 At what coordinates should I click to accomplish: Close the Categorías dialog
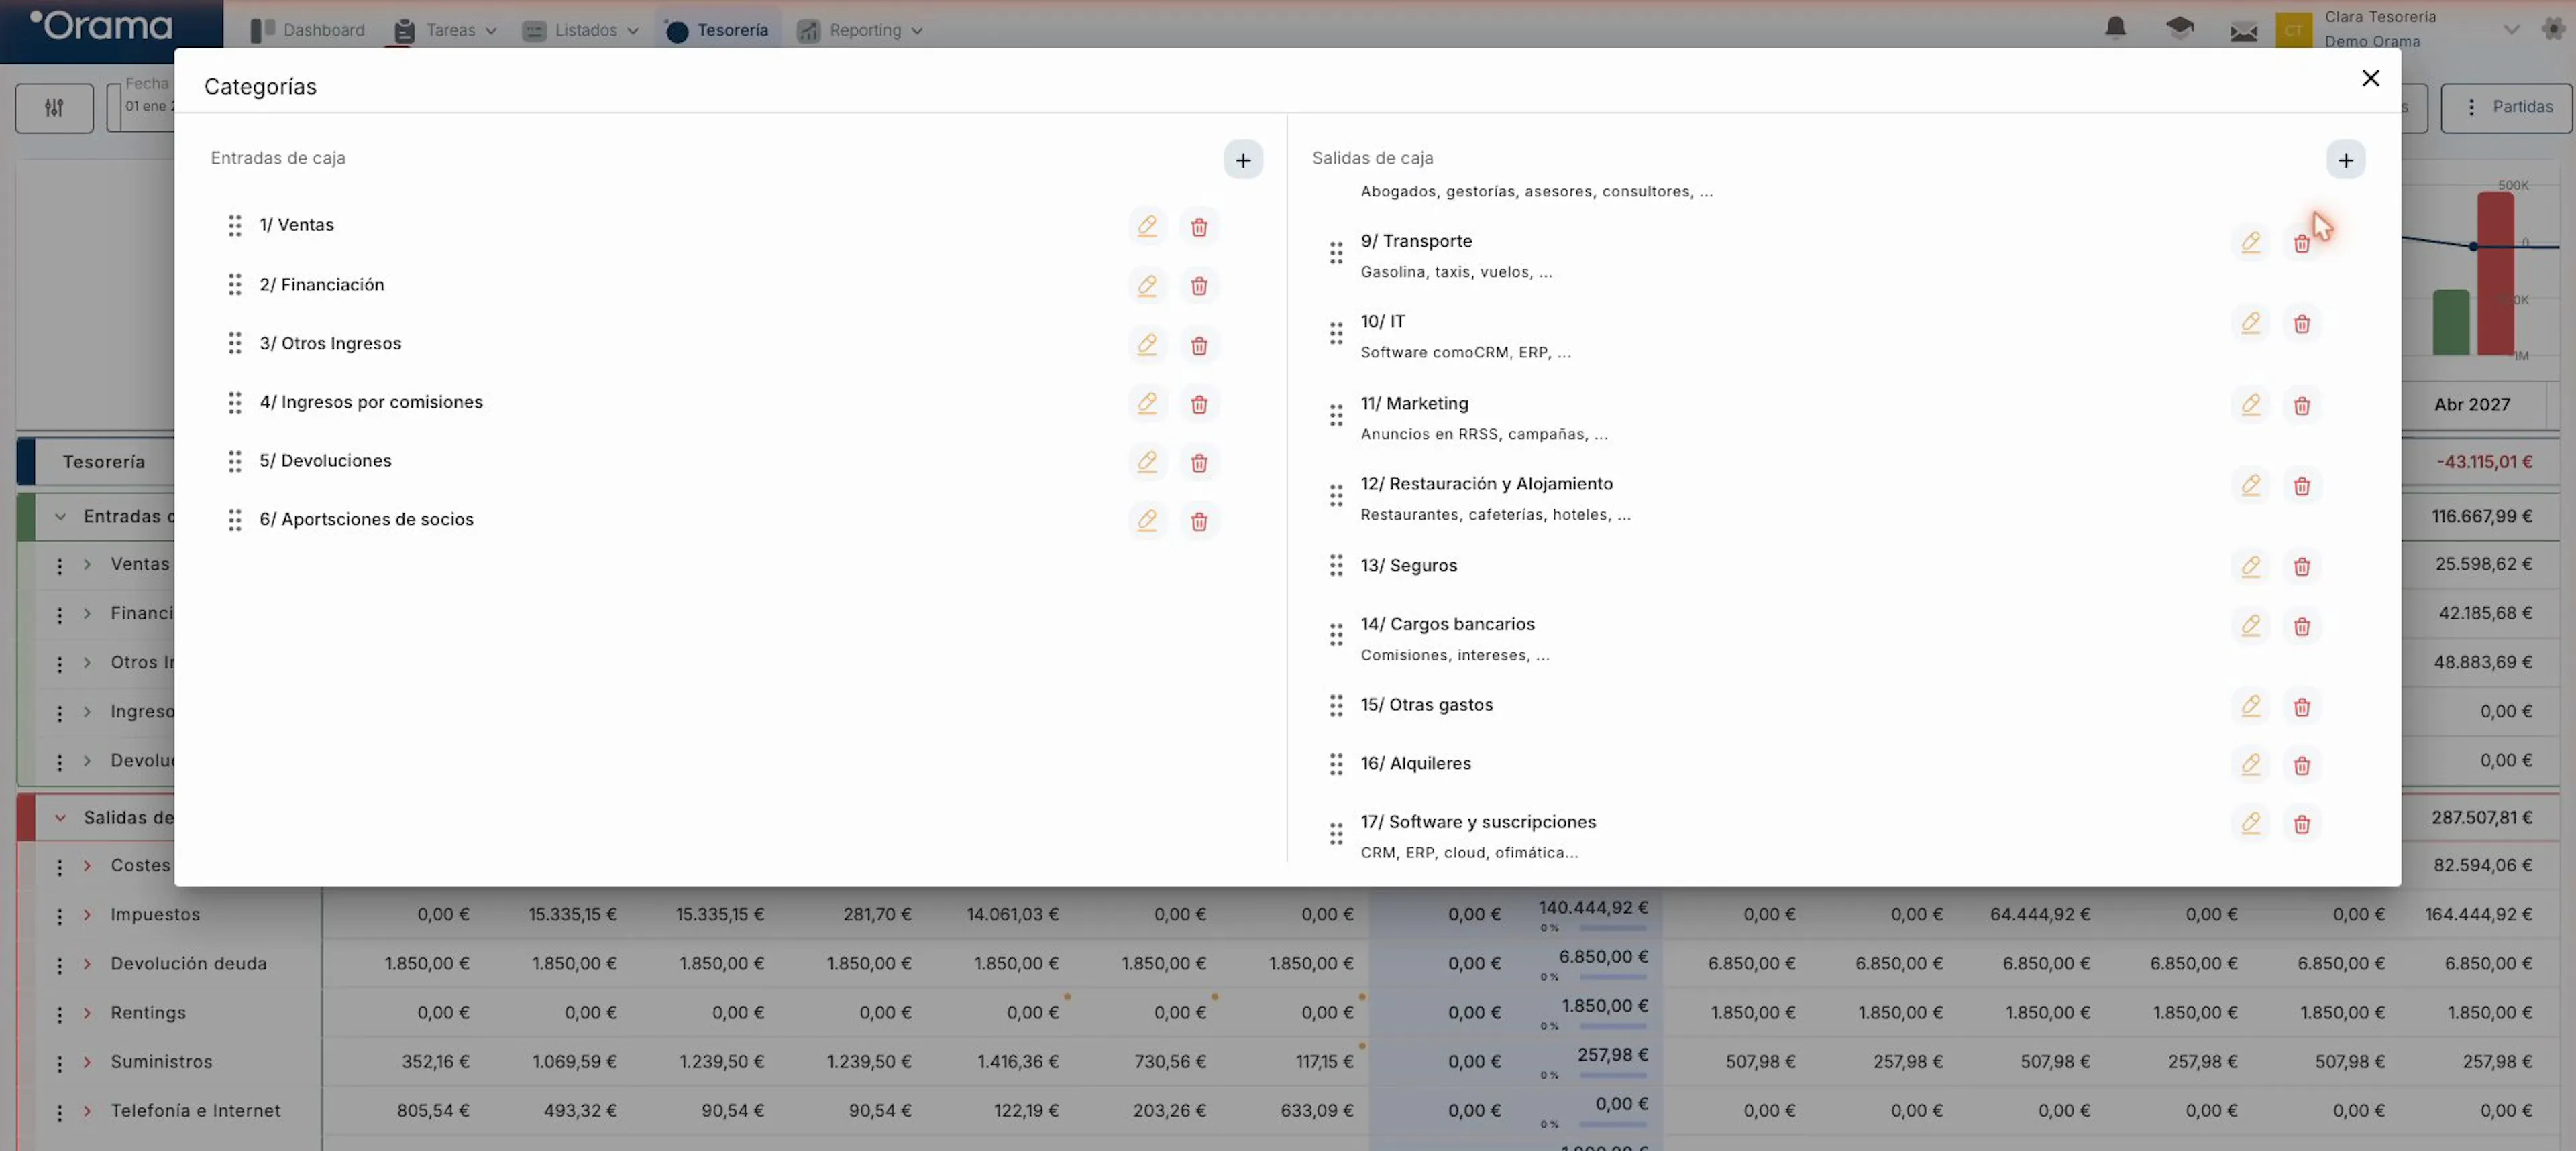pyautogui.click(x=2370, y=78)
